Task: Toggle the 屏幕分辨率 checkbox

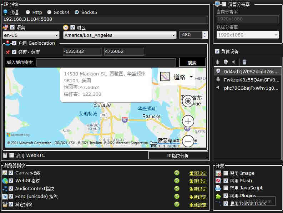Action: (x=224, y=4)
